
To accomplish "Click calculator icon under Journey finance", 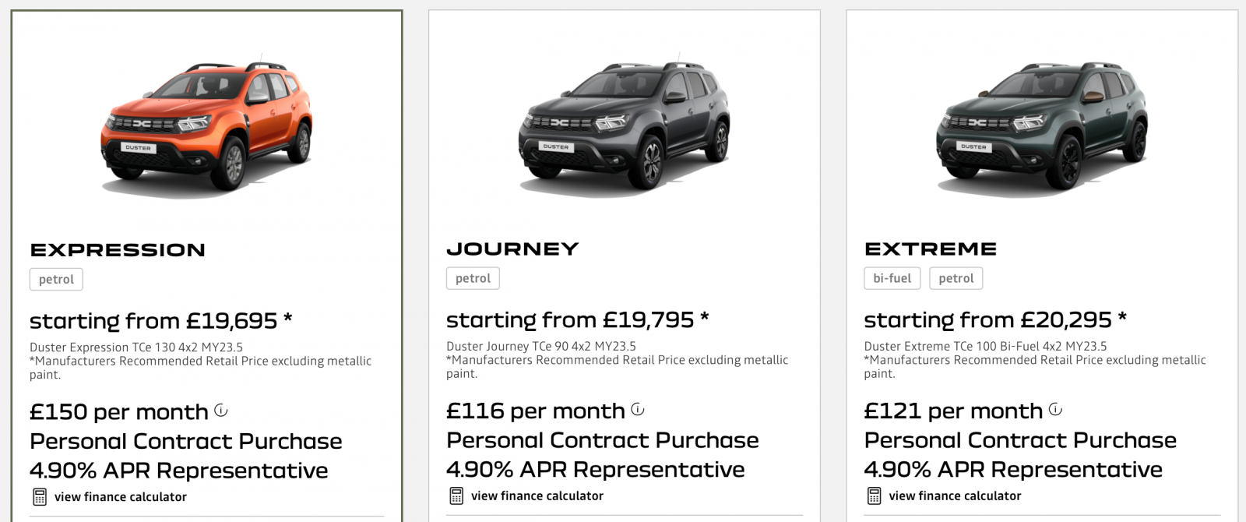I will click(x=456, y=496).
